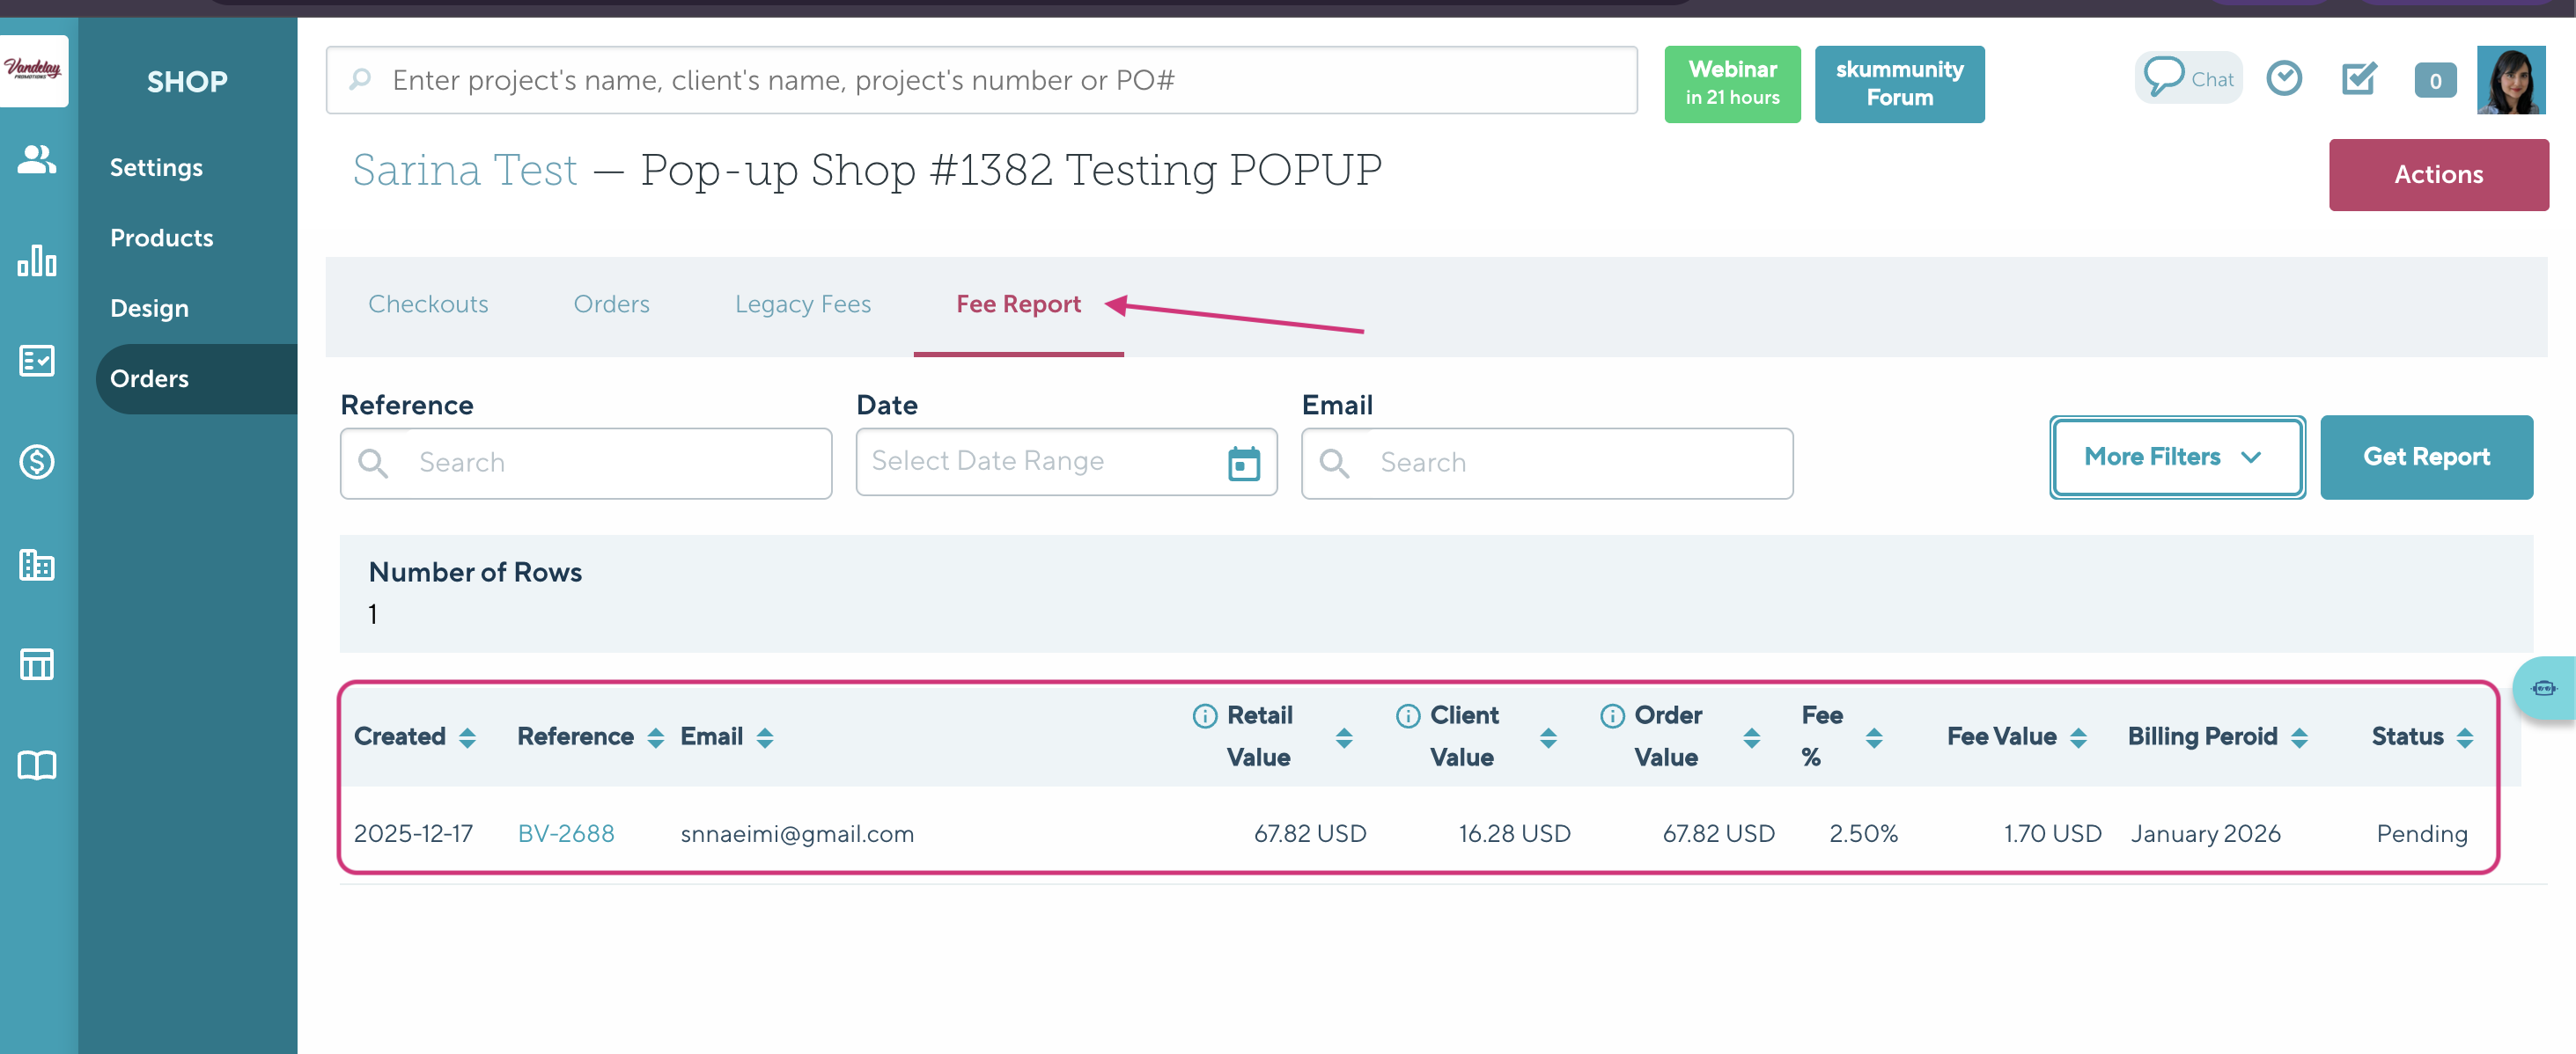Select Products in the Shop menu

click(x=161, y=238)
